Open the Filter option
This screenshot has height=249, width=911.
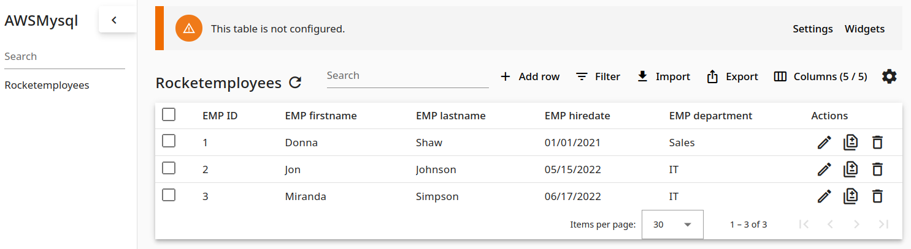[x=598, y=76]
